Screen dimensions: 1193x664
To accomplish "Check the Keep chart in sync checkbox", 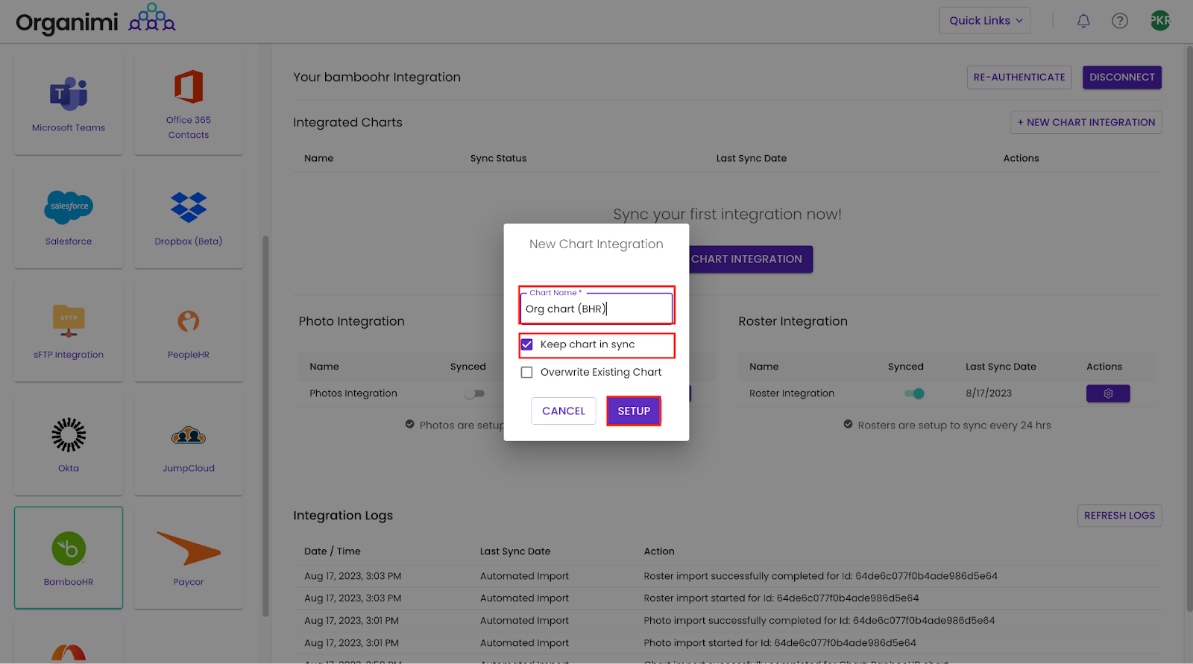I will (x=527, y=344).
